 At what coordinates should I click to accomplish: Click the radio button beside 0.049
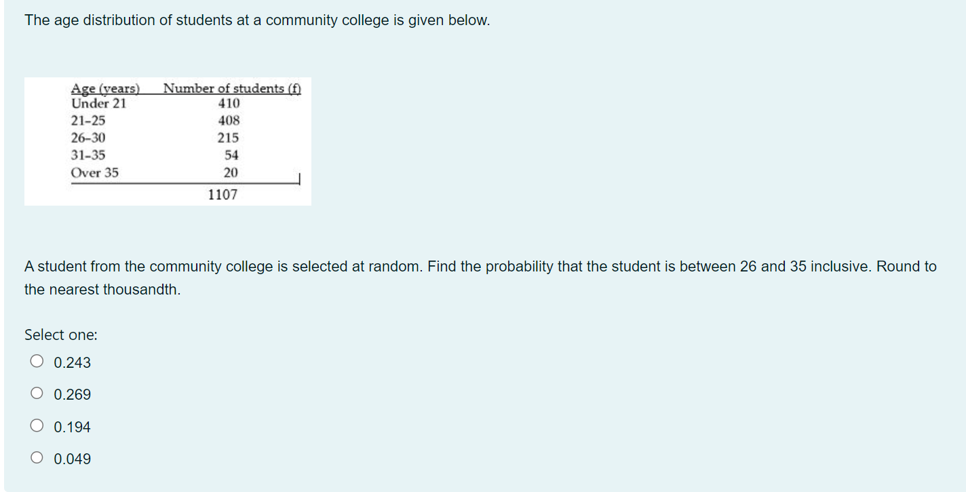coord(37,458)
